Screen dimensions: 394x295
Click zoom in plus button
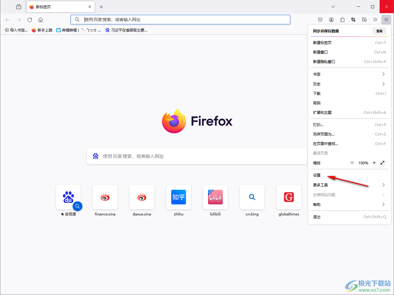click(x=374, y=163)
